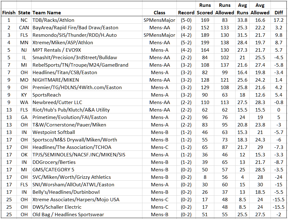Click the diff value '17.2'
This screenshot has height=219, width=288.
point(279,20)
